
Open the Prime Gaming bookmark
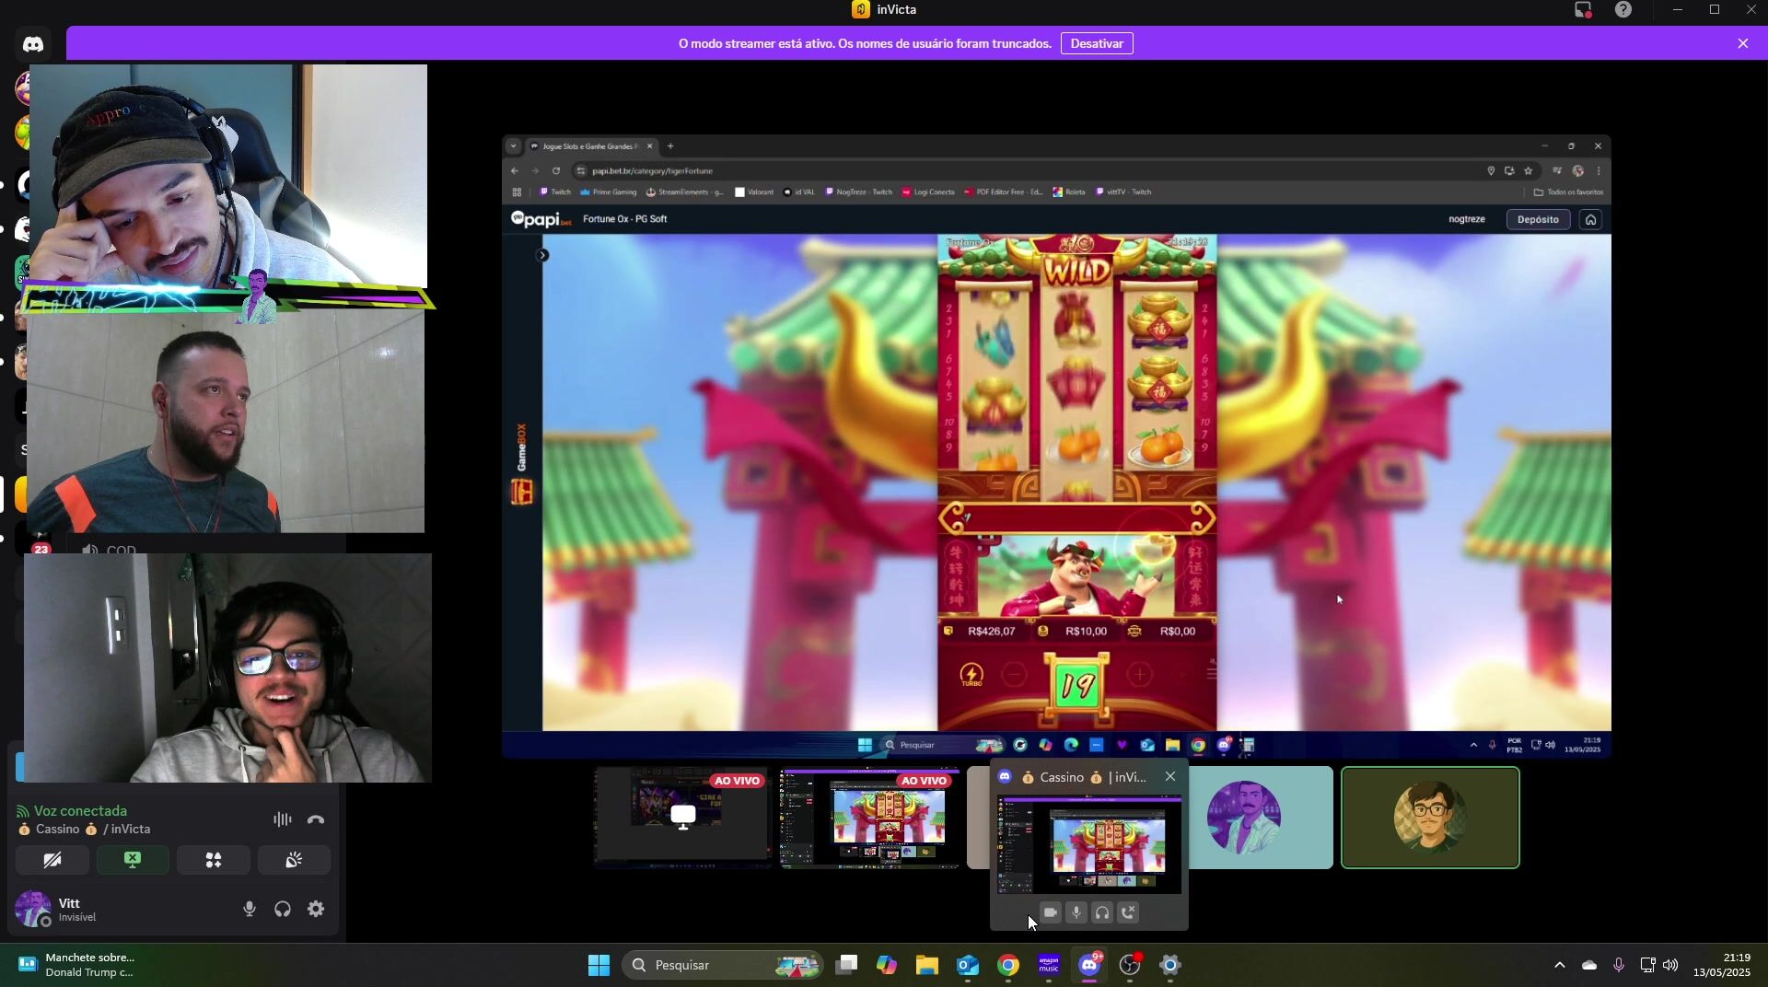(609, 192)
